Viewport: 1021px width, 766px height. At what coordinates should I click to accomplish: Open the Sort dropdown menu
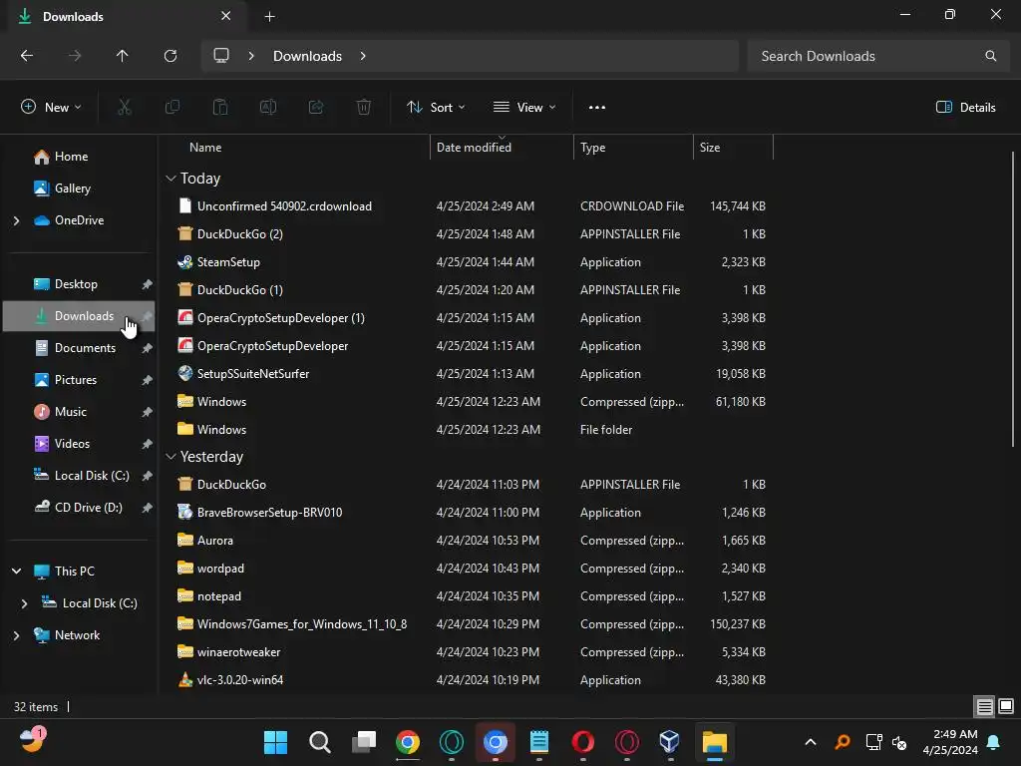click(x=436, y=108)
